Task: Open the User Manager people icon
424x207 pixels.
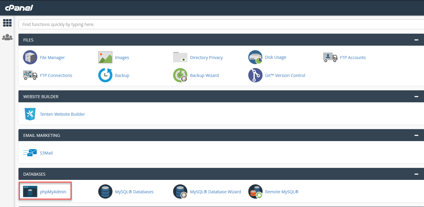Action: click(x=7, y=37)
